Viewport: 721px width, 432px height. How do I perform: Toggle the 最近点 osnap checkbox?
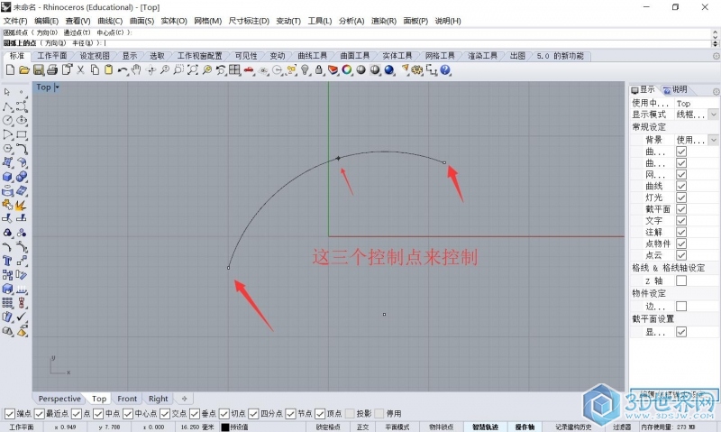(x=40, y=414)
